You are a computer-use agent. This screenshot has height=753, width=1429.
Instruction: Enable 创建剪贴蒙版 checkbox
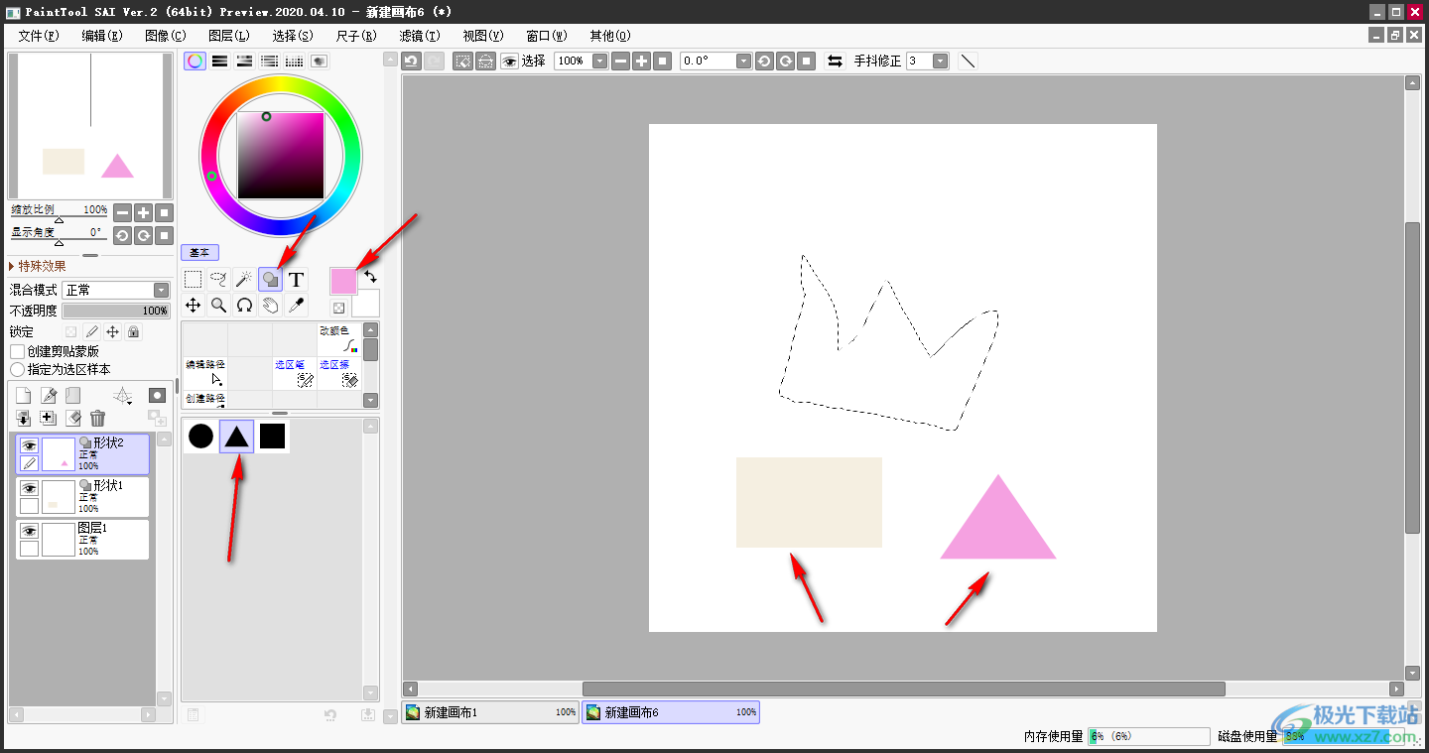pos(17,351)
